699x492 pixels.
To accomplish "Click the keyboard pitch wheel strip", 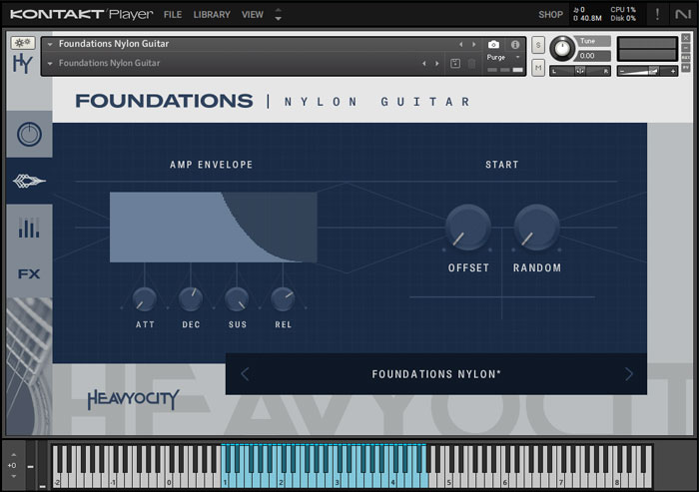I will (x=30, y=466).
